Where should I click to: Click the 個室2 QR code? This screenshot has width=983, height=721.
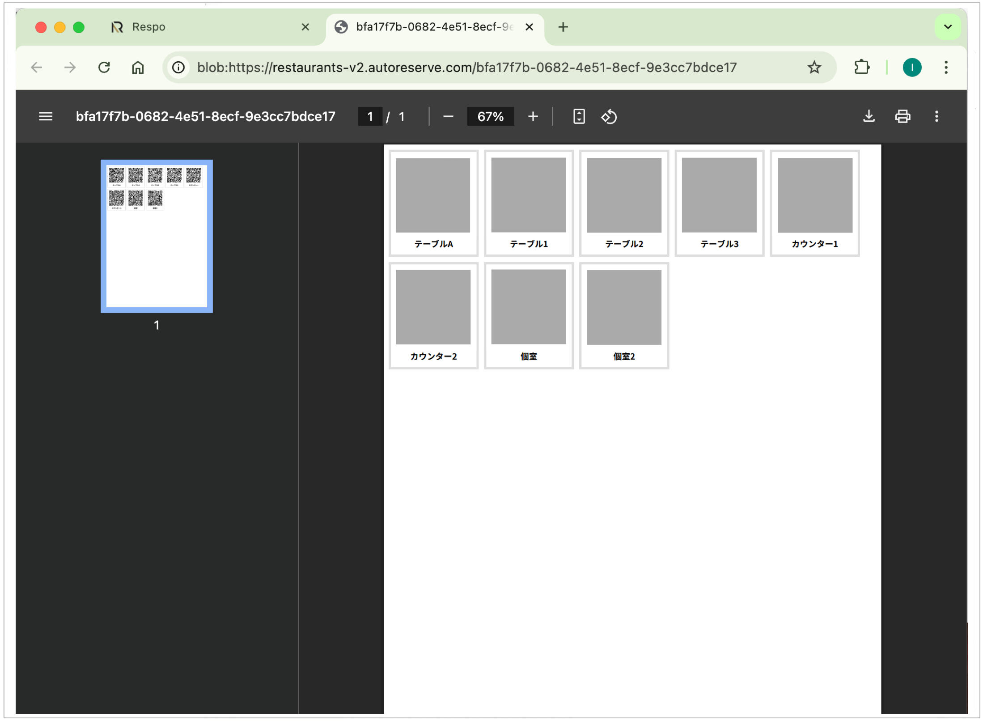coord(624,307)
